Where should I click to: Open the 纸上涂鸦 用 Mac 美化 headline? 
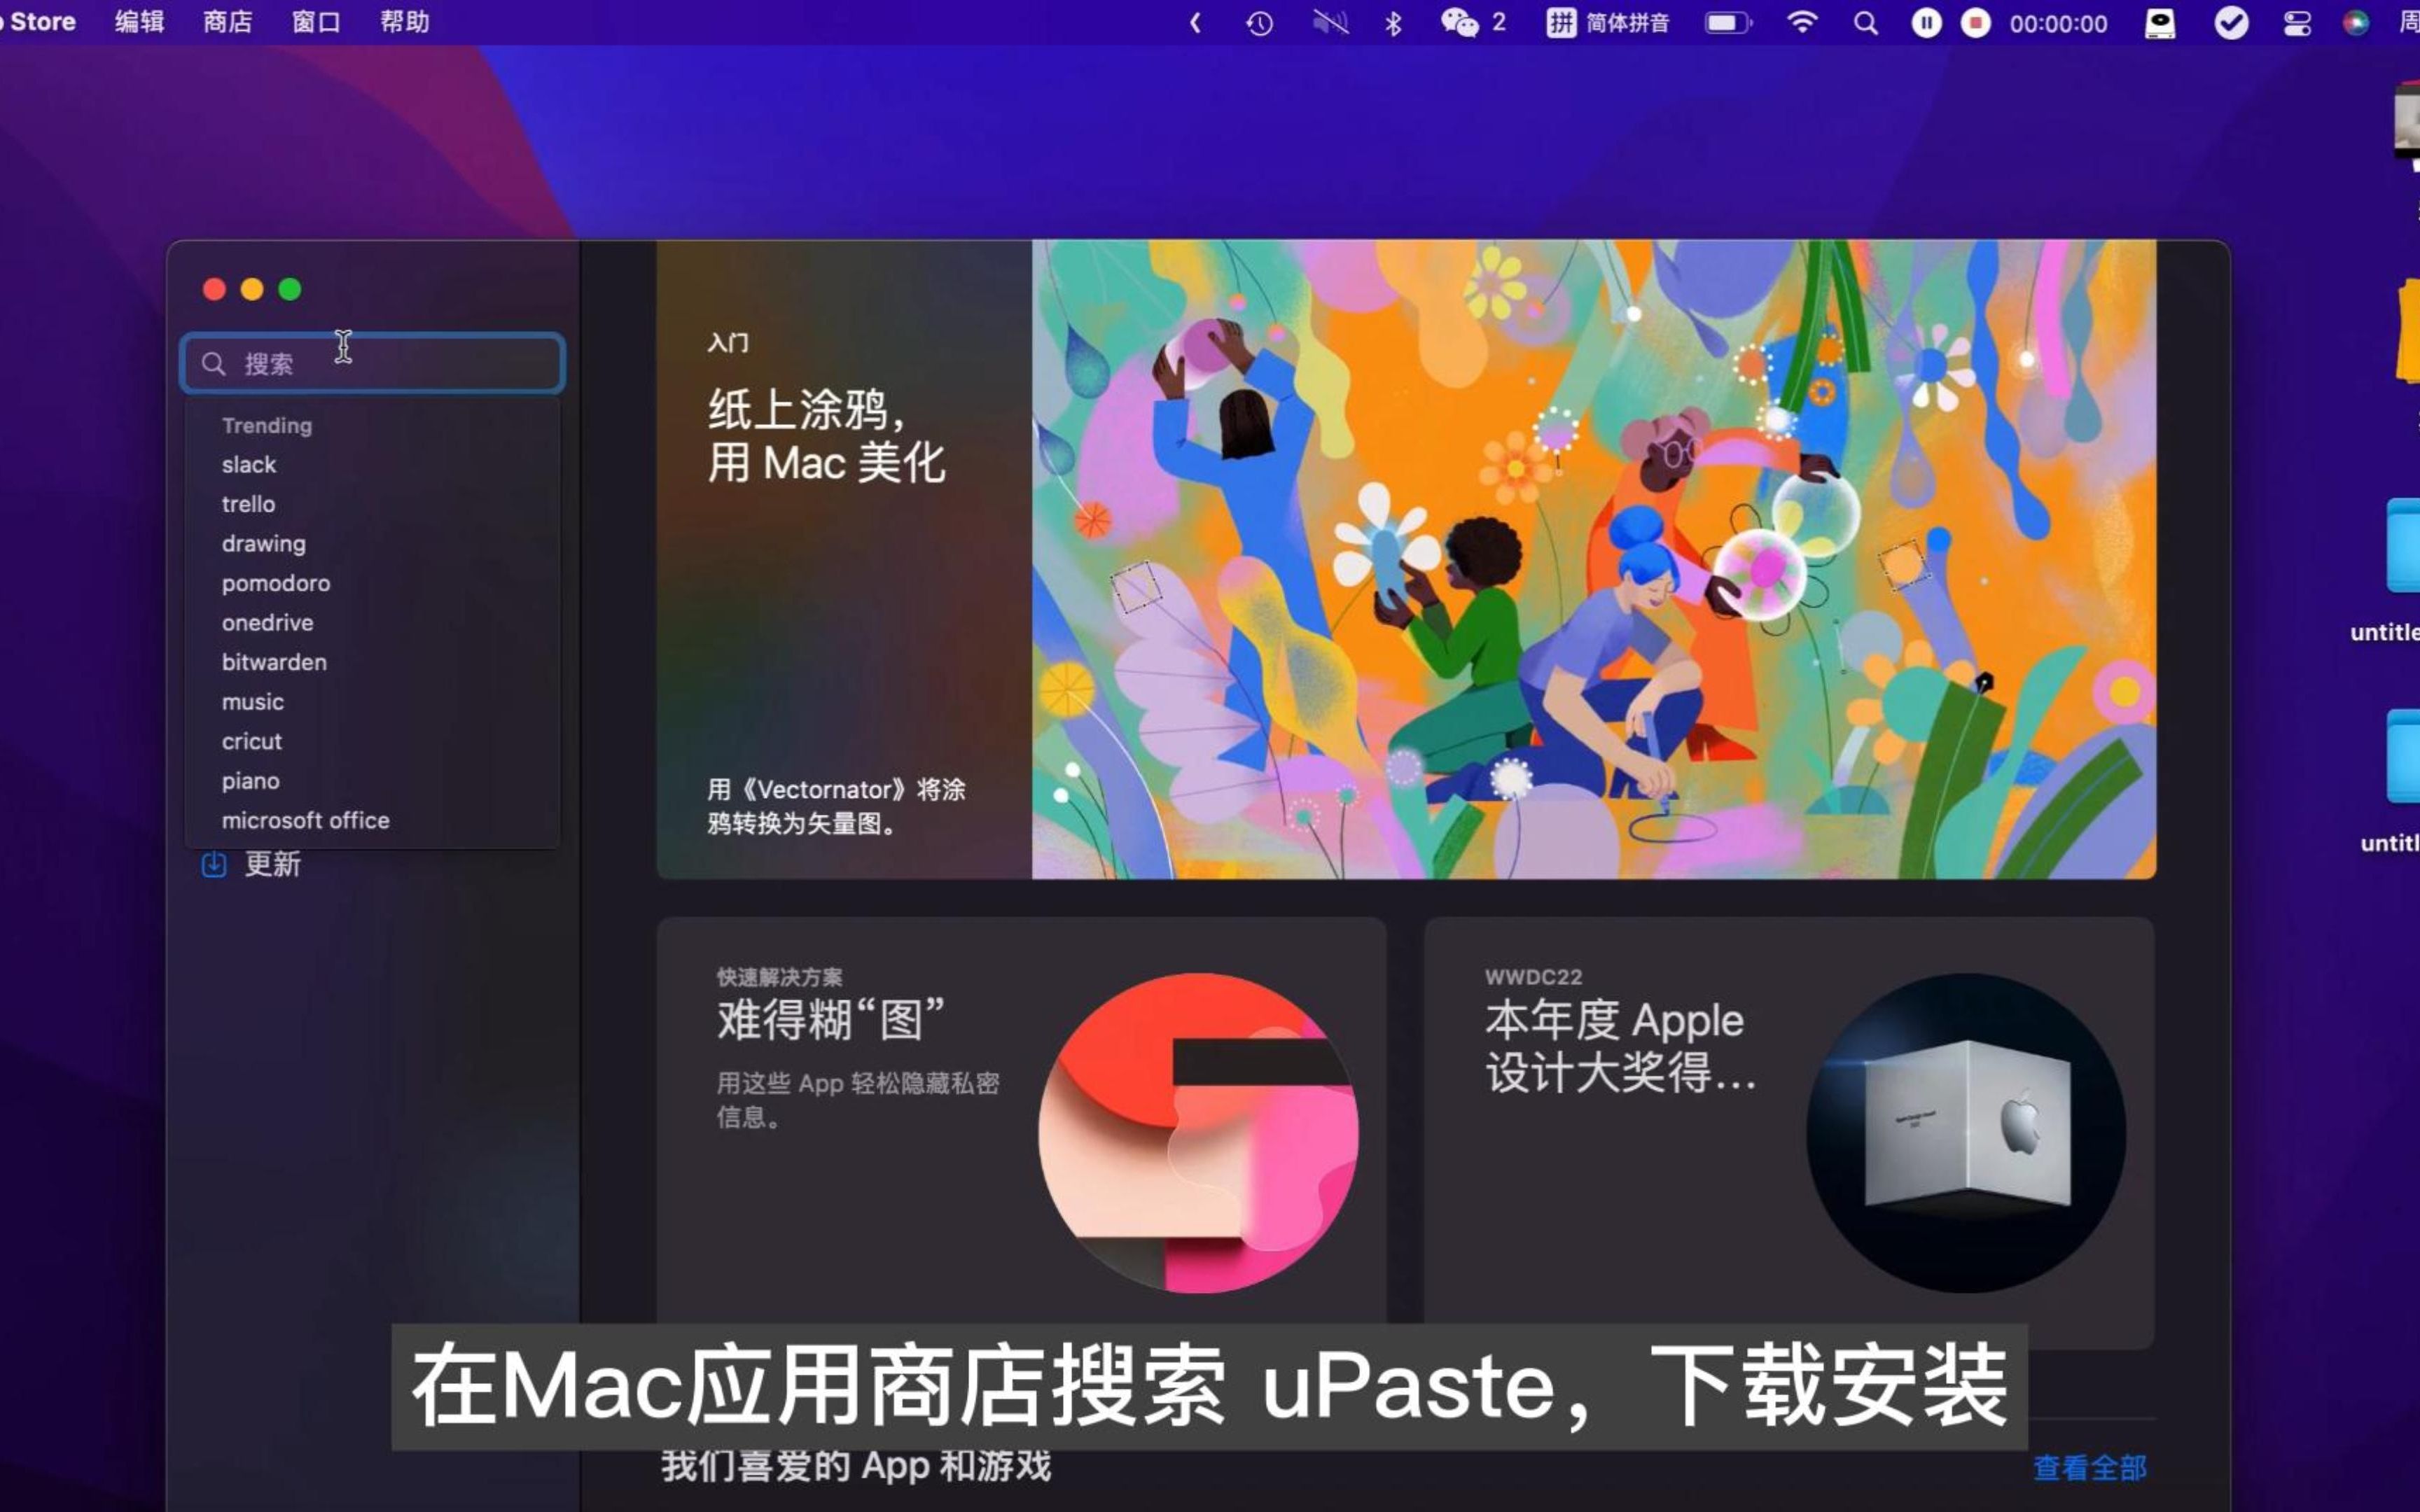coord(826,436)
